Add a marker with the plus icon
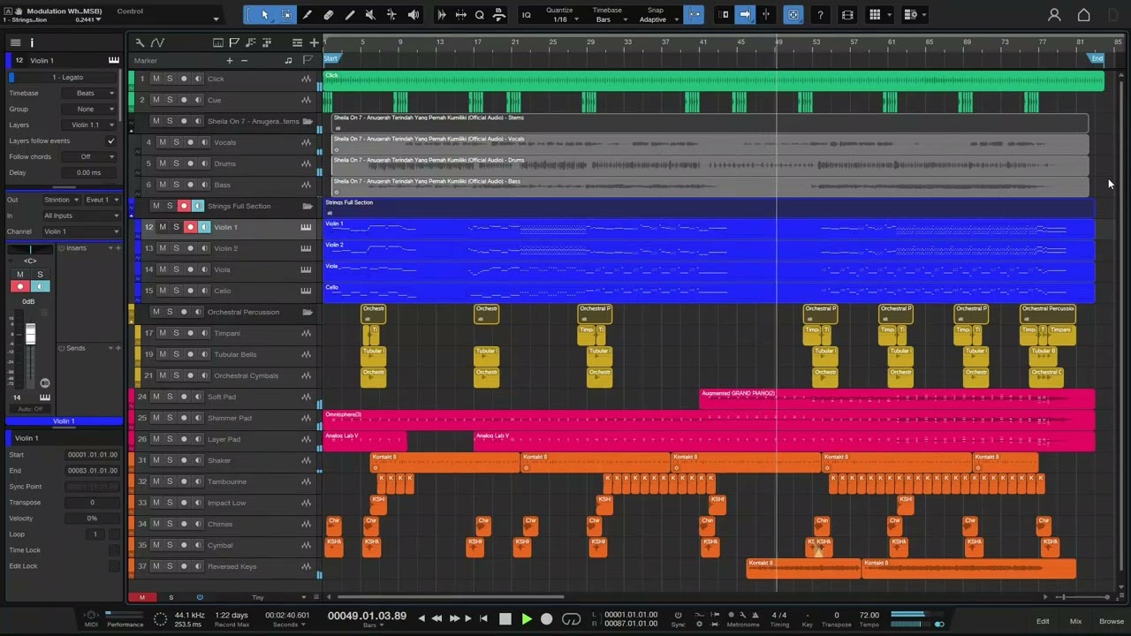This screenshot has width=1131, height=636. 229,60
